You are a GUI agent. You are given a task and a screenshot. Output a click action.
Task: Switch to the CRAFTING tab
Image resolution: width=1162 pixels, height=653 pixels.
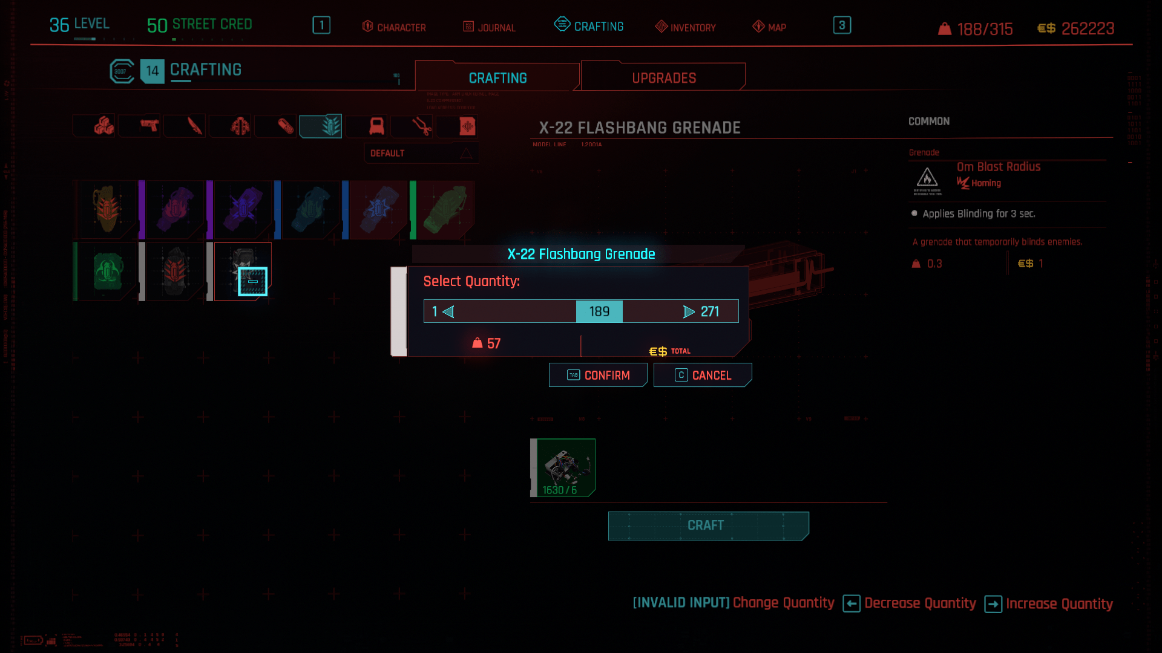coord(498,77)
